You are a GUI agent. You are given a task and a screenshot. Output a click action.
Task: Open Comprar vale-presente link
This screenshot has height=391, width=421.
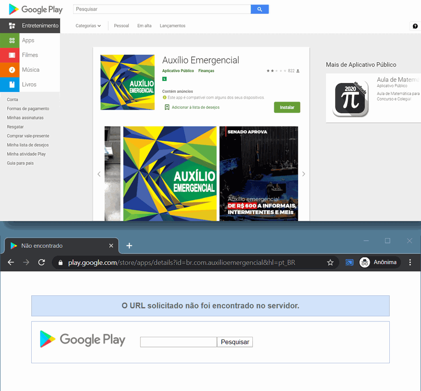[x=28, y=136]
